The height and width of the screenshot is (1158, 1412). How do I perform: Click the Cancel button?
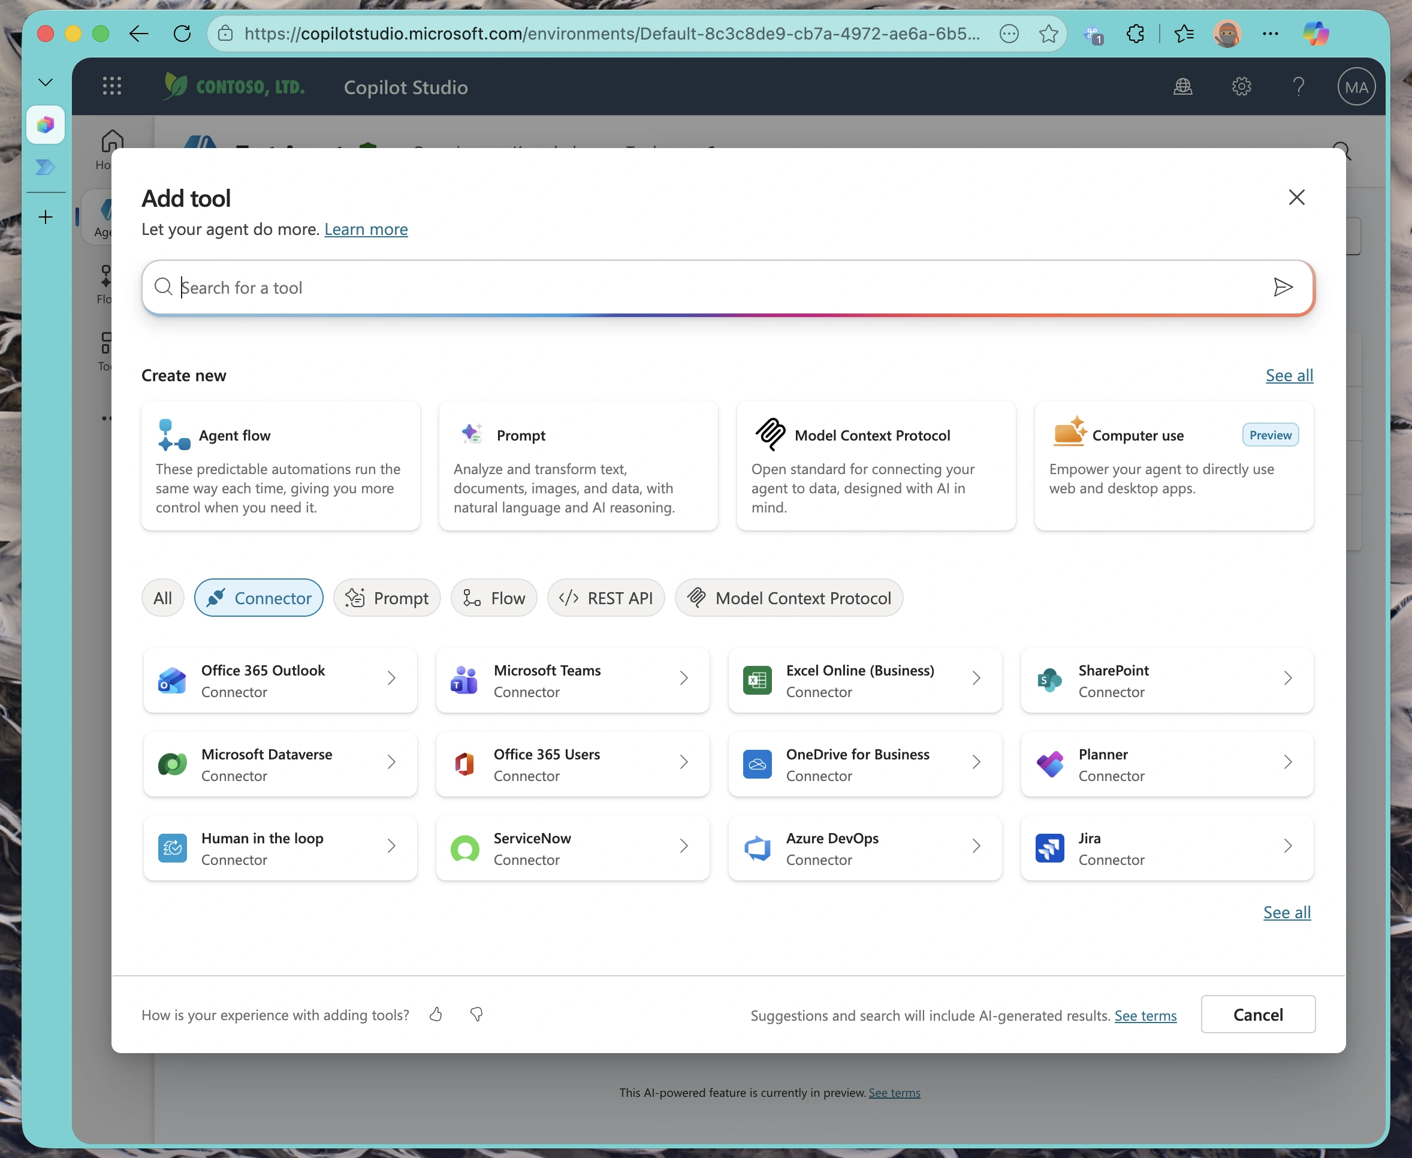click(1258, 1015)
